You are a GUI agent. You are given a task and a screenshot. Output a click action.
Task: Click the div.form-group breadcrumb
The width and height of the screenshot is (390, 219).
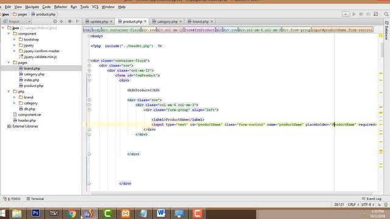296,30
